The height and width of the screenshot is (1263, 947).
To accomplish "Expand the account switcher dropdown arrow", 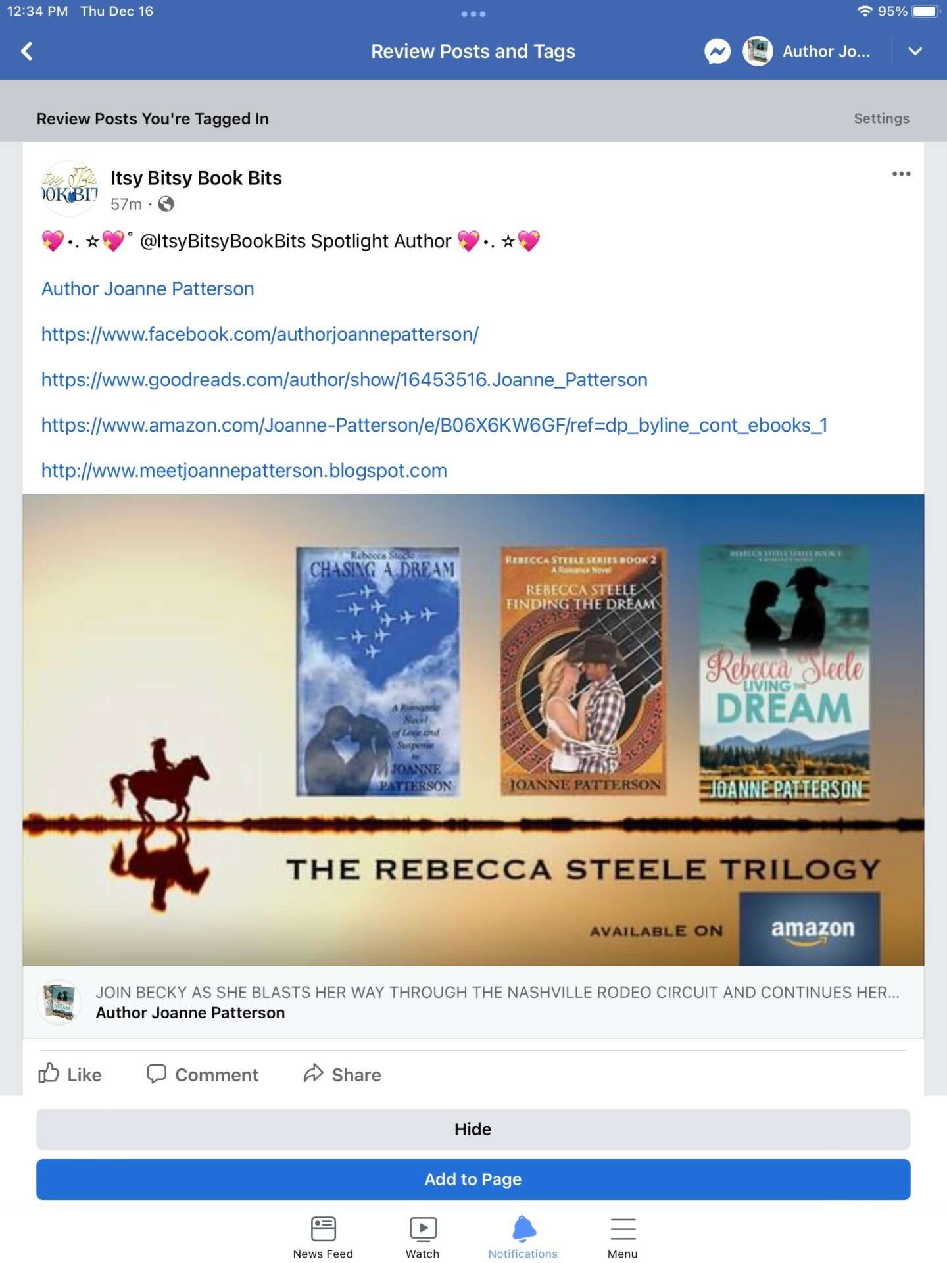I will tap(915, 51).
